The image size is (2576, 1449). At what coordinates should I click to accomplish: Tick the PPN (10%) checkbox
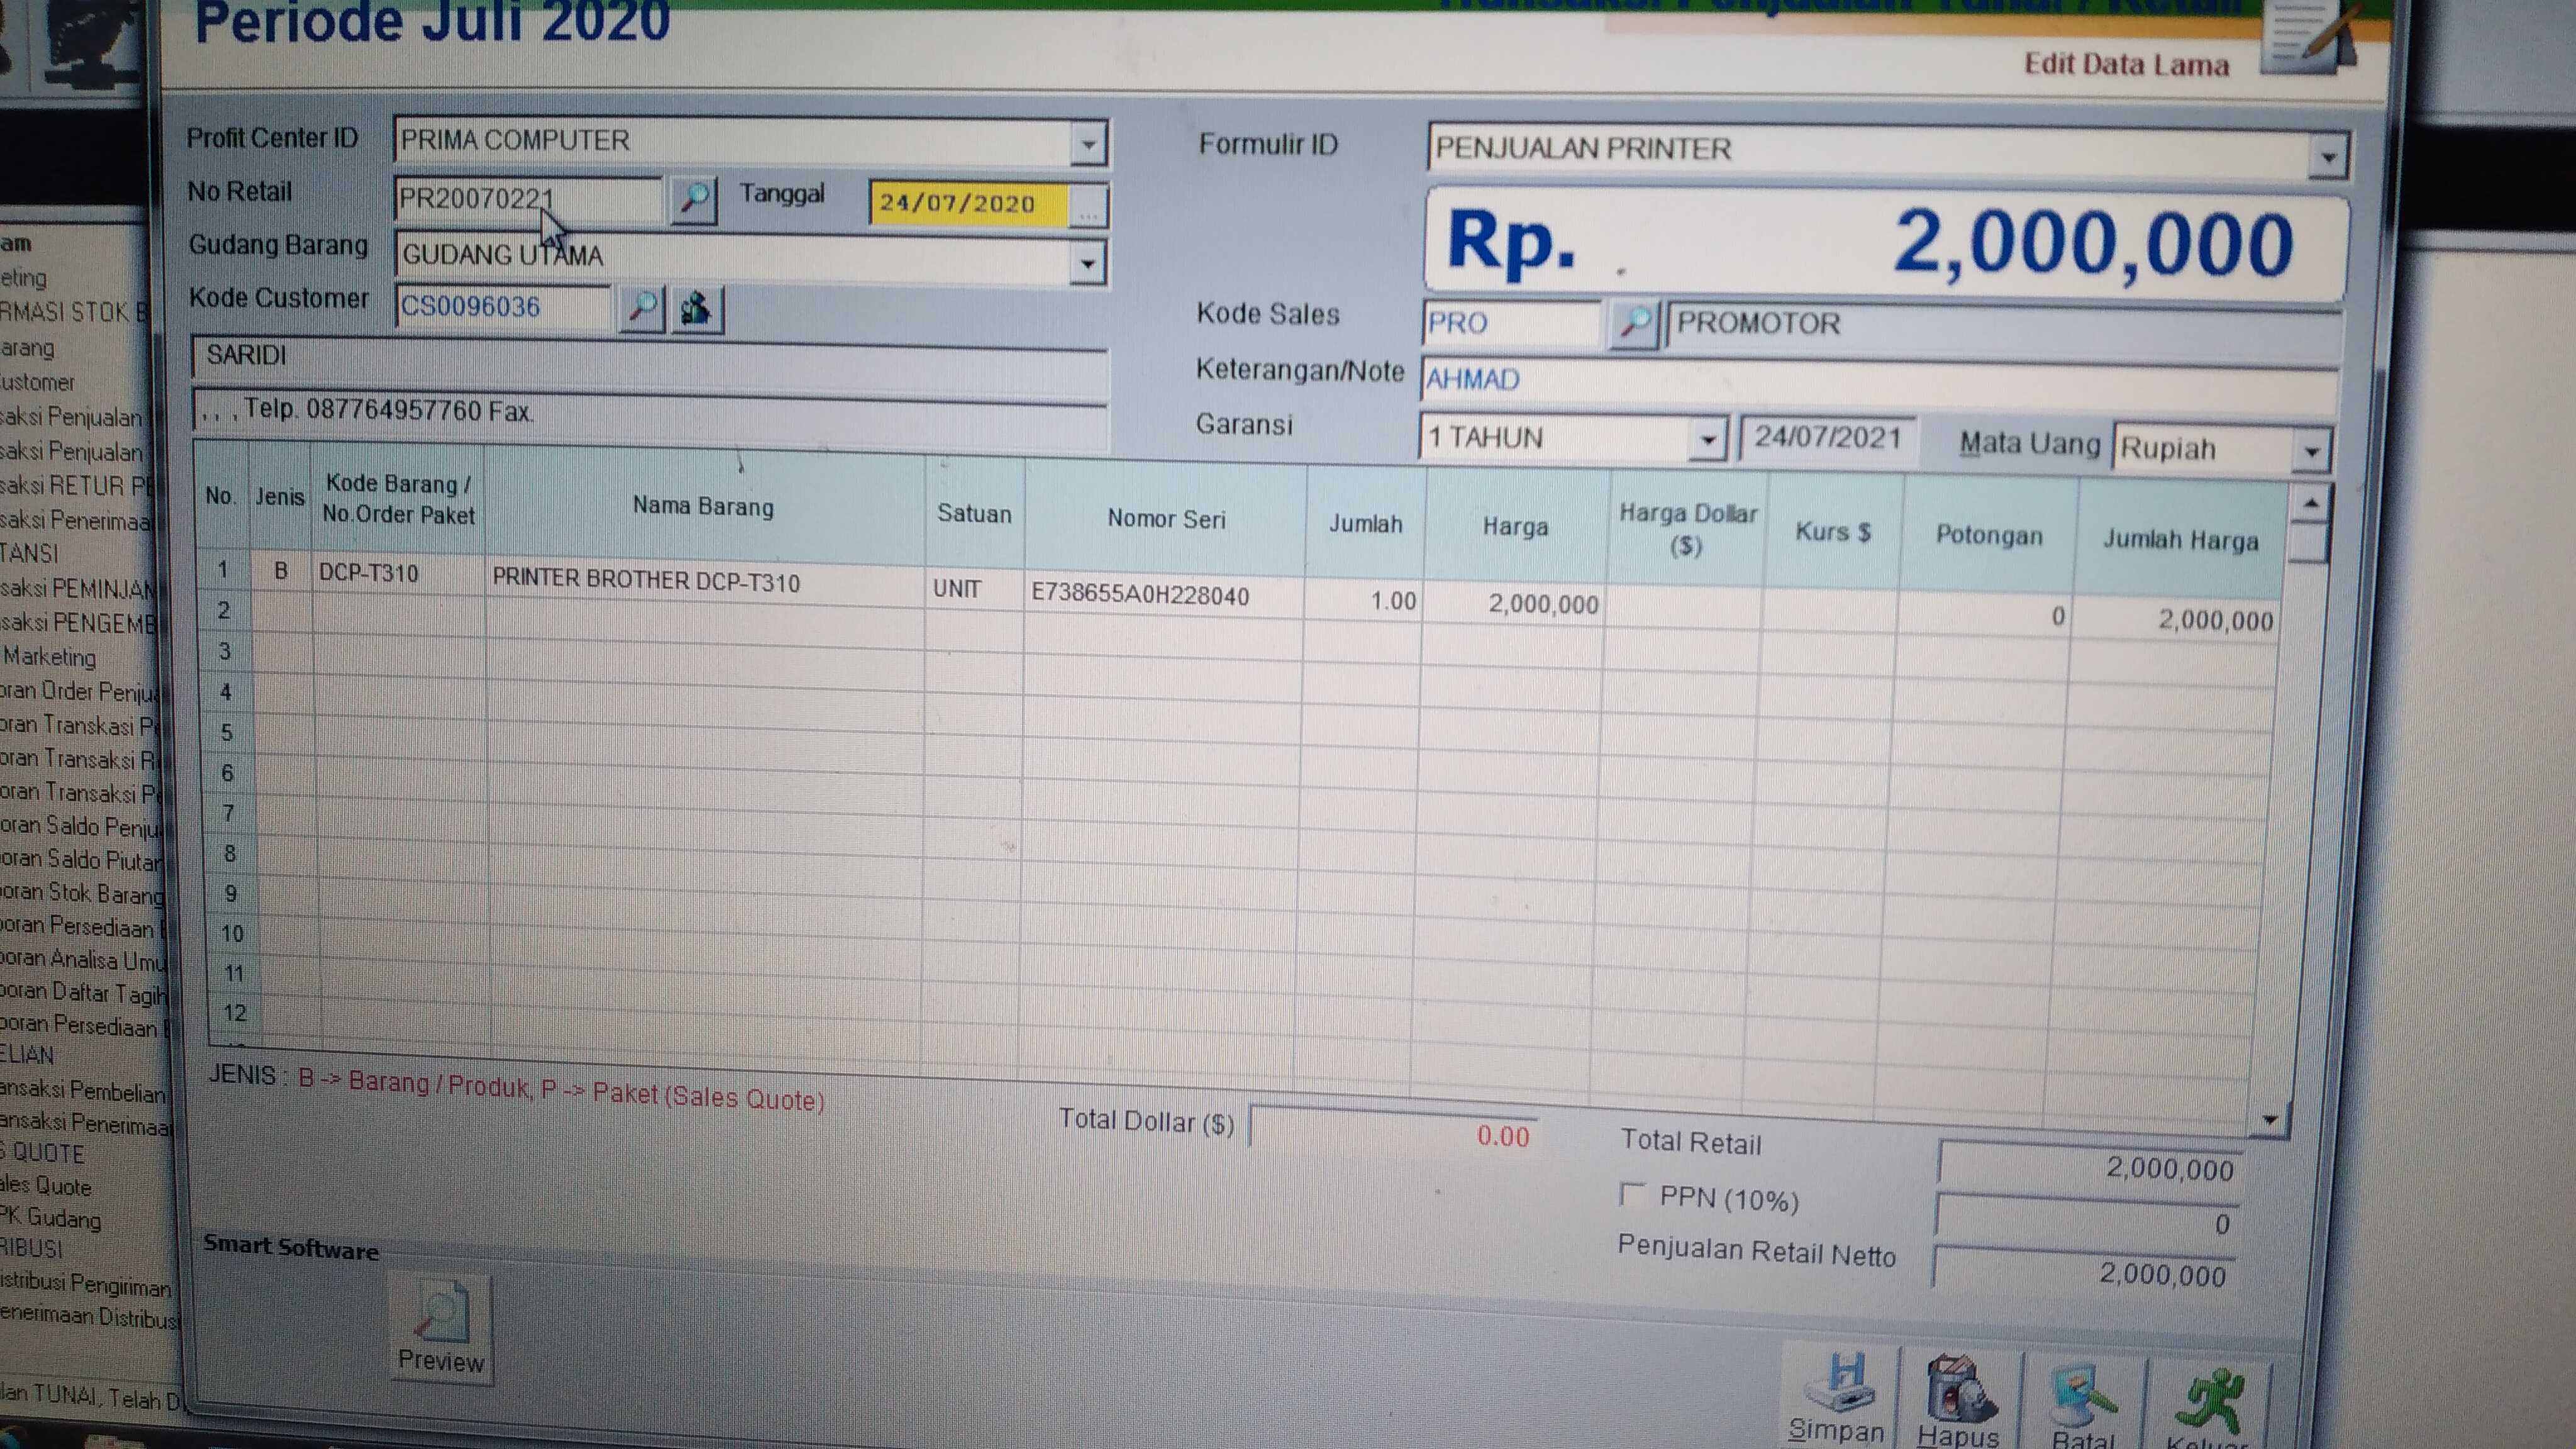point(1632,1193)
